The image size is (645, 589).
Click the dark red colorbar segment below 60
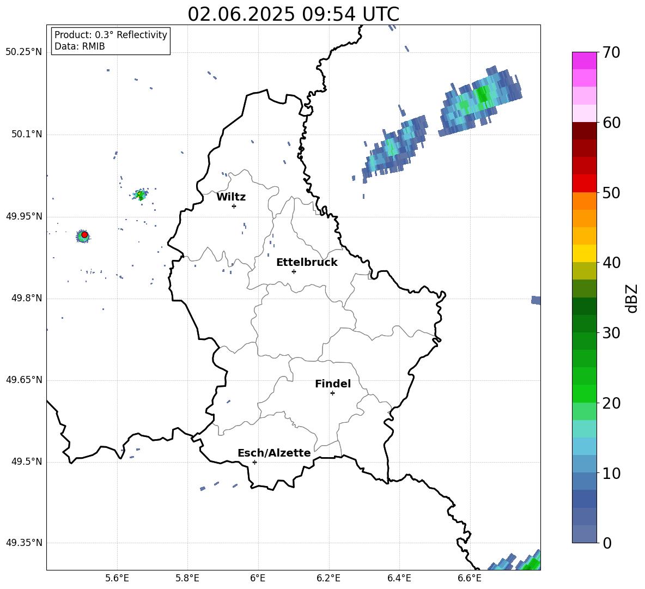coord(584,131)
